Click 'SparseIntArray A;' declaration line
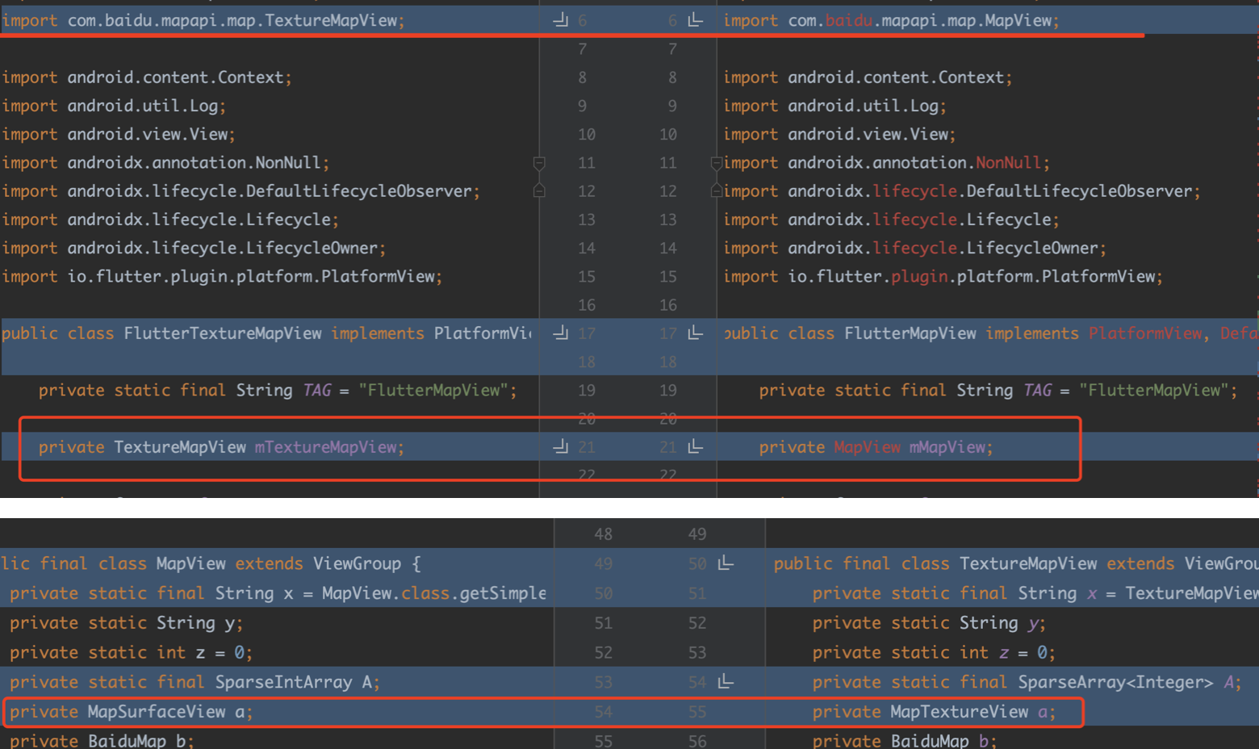This screenshot has height=749, width=1259. 194,682
